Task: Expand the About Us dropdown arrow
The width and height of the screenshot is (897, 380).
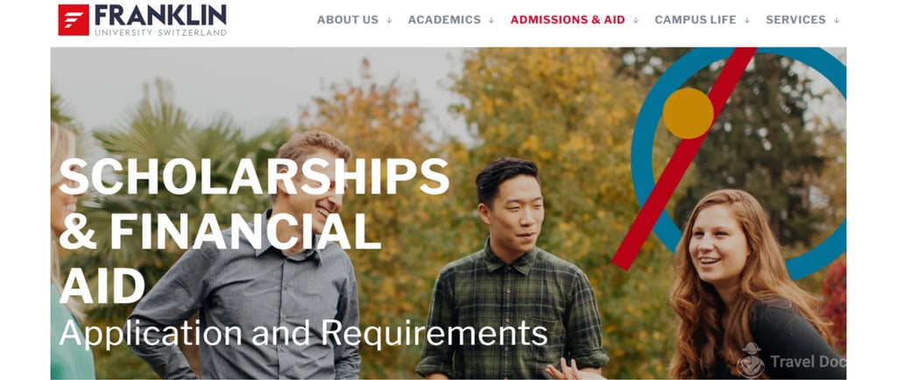Action: coord(389,20)
